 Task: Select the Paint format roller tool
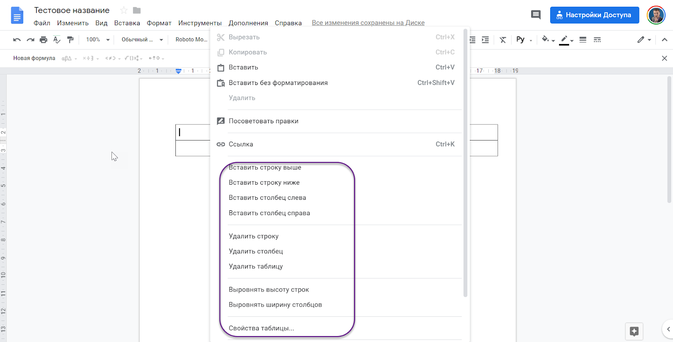coord(70,40)
